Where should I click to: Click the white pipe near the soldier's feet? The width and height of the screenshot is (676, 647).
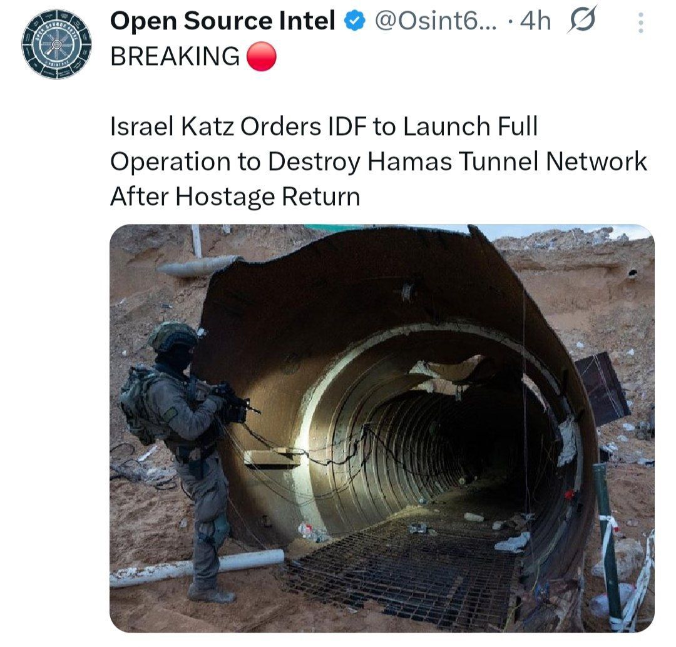coord(196,569)
